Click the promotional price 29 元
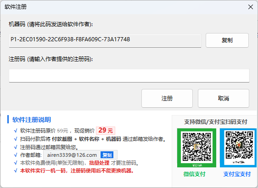The image size is (258, 188). [106, 131]
